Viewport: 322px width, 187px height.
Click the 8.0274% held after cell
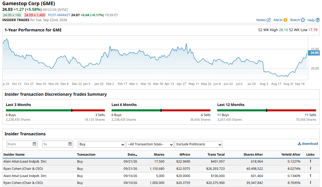(294, 168)
